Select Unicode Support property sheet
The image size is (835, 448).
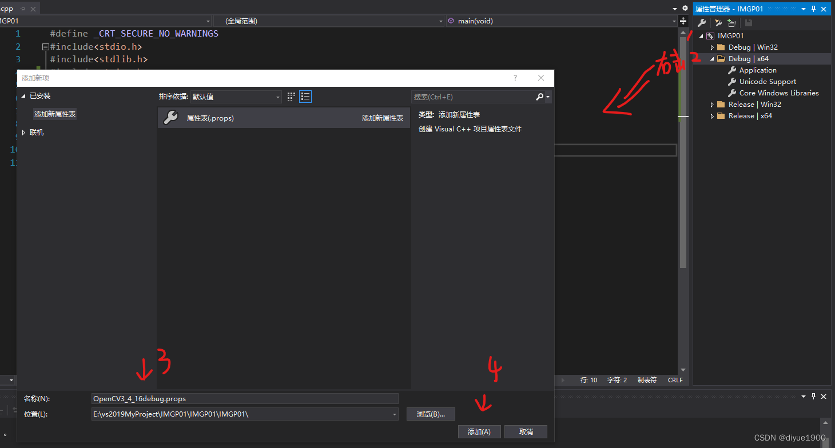pos(768,82)
